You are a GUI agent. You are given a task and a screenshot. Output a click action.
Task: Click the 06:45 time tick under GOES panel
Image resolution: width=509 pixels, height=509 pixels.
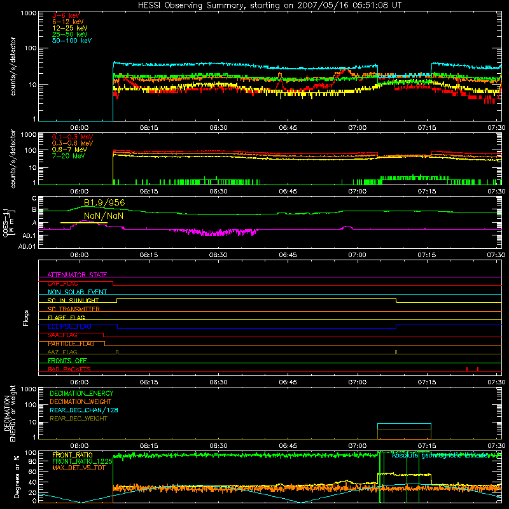click(288, 255)
